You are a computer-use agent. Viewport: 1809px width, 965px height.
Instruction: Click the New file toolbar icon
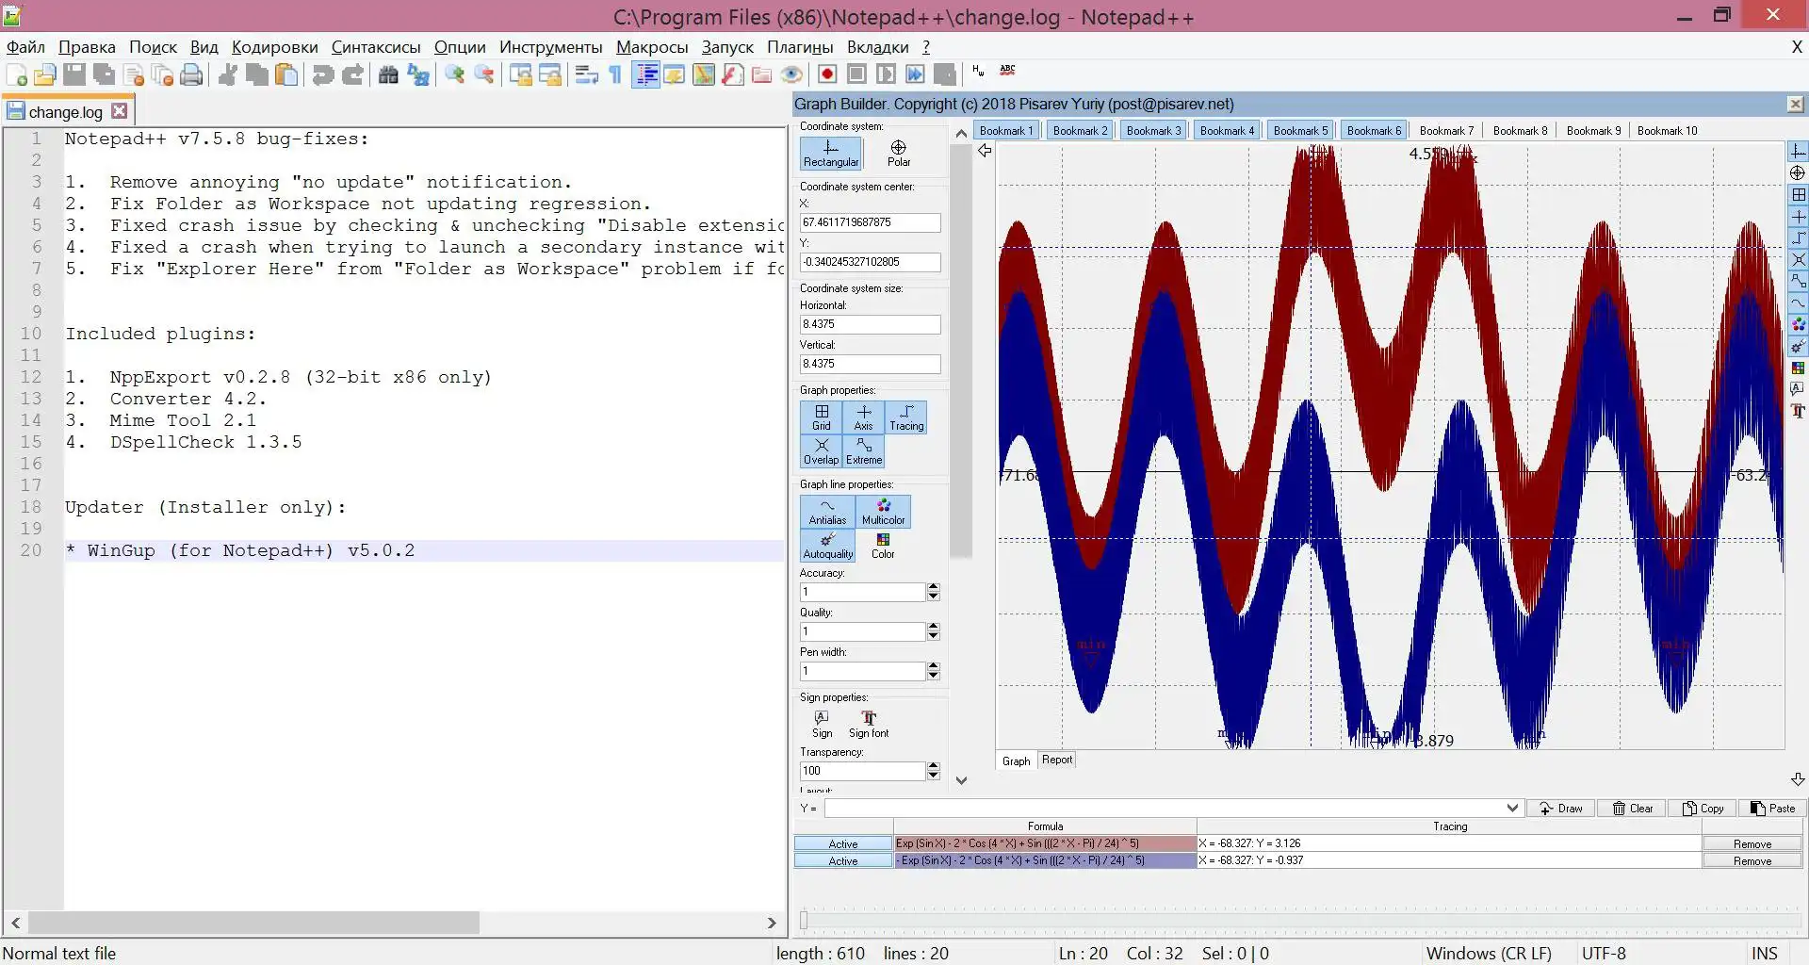pos(16,75)
